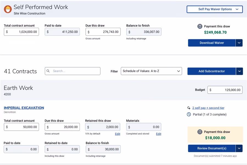This screenshot has width=247, height=165.
Task: Click into the contracts Search field
Action: (72, 71)
